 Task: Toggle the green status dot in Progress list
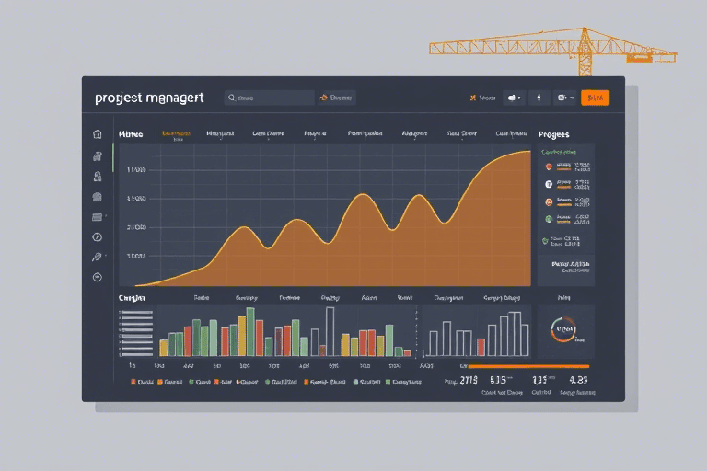point(549,219)
